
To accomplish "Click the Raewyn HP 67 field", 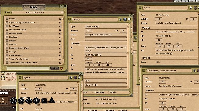I will pos(88,59).
